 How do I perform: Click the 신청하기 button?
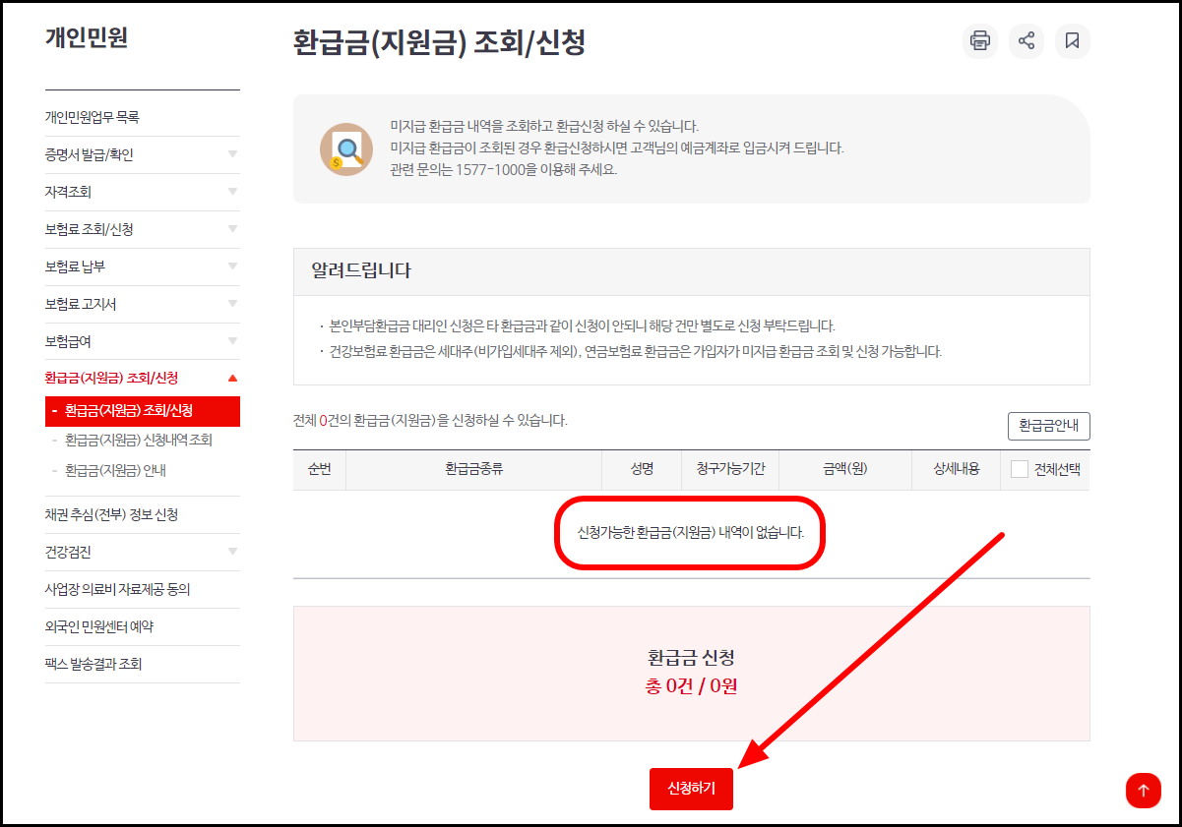691,789
